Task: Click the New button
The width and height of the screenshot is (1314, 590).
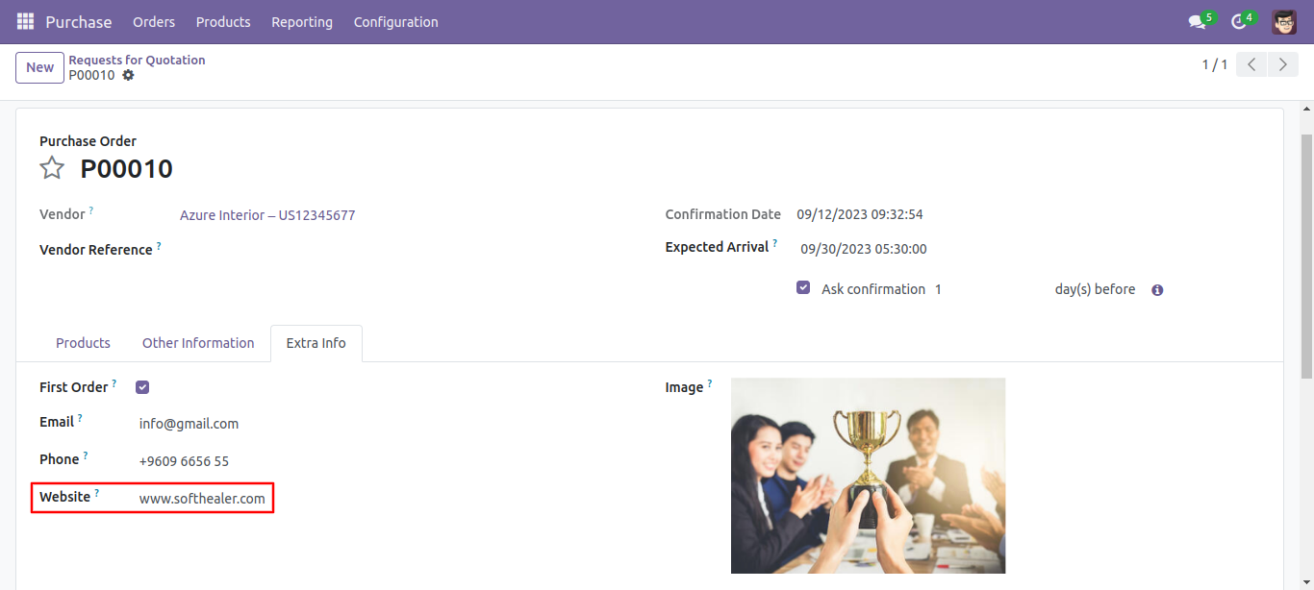Action: [39, 67]
